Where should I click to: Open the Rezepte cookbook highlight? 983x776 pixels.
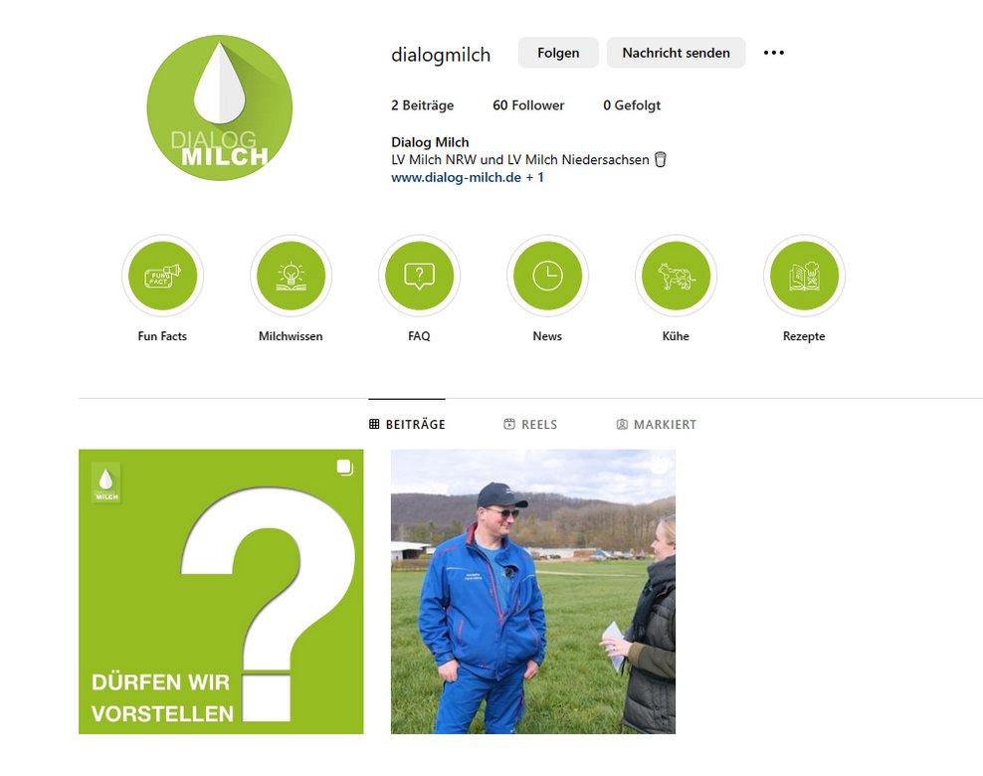coord(804,276)
